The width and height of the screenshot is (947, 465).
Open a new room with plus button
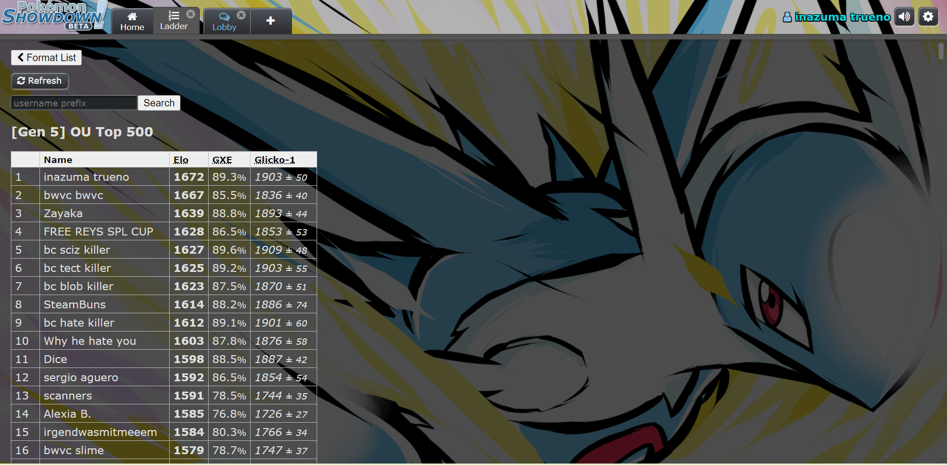[x=270, y=21]
